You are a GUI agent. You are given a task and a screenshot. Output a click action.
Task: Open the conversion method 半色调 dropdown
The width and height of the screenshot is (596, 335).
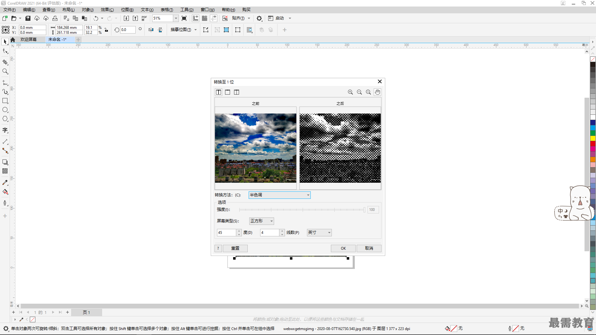point(279,195)
